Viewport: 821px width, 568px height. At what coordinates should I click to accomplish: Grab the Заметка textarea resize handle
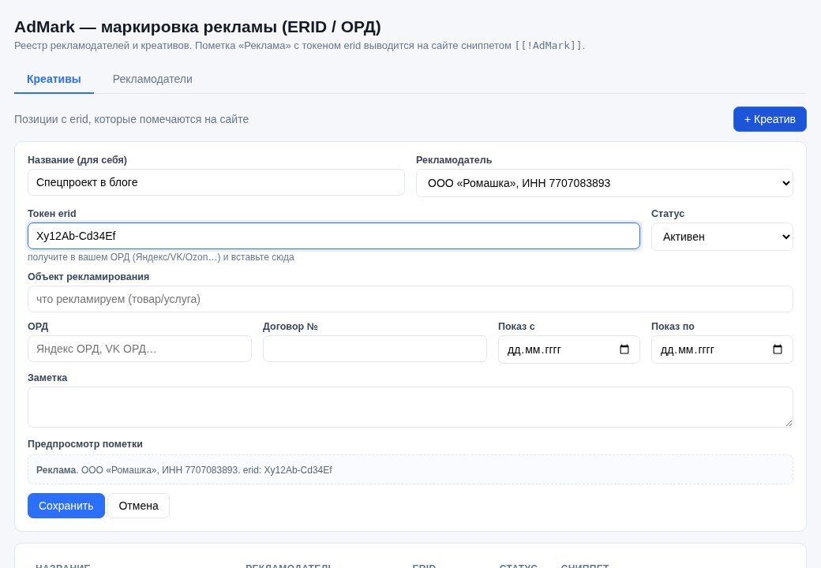pos(789,423)
